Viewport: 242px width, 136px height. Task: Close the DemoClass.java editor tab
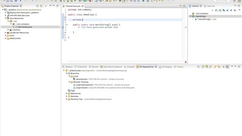[x=82, y=6]
